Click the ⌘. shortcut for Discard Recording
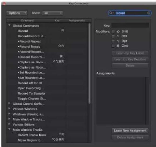156x147 pixels. (x=62, y=56)
